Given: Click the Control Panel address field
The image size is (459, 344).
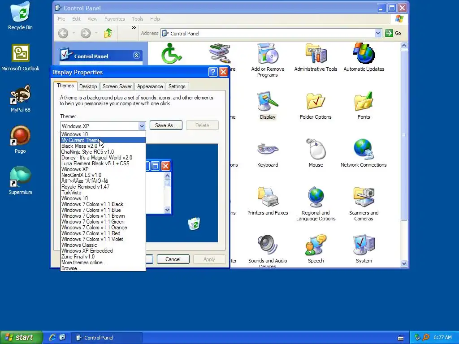Looking at the screenshot, I should coord(268,33).
